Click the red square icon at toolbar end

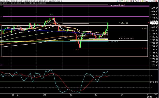coord(156,1)
